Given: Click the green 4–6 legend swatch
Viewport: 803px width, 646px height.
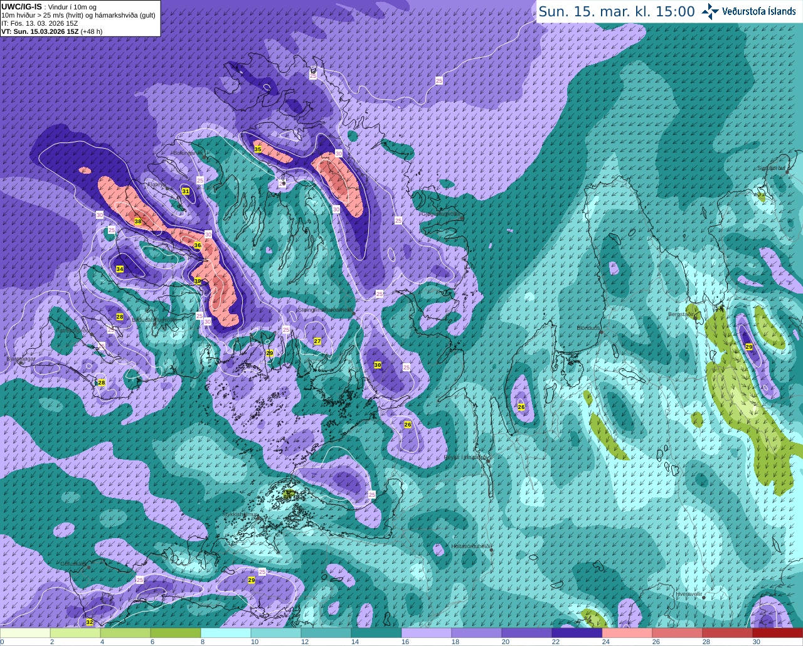Looking at the screenshot, I should click(x=125, y=633).
